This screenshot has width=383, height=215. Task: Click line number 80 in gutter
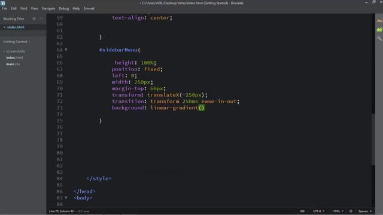60,153
